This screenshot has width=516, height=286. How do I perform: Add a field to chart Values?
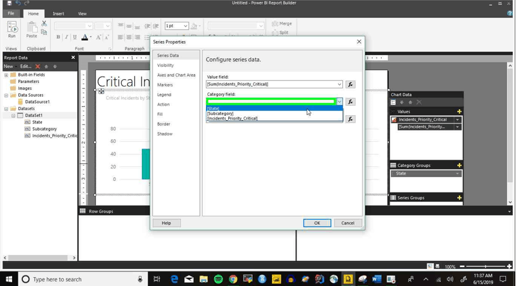(459, 111)
